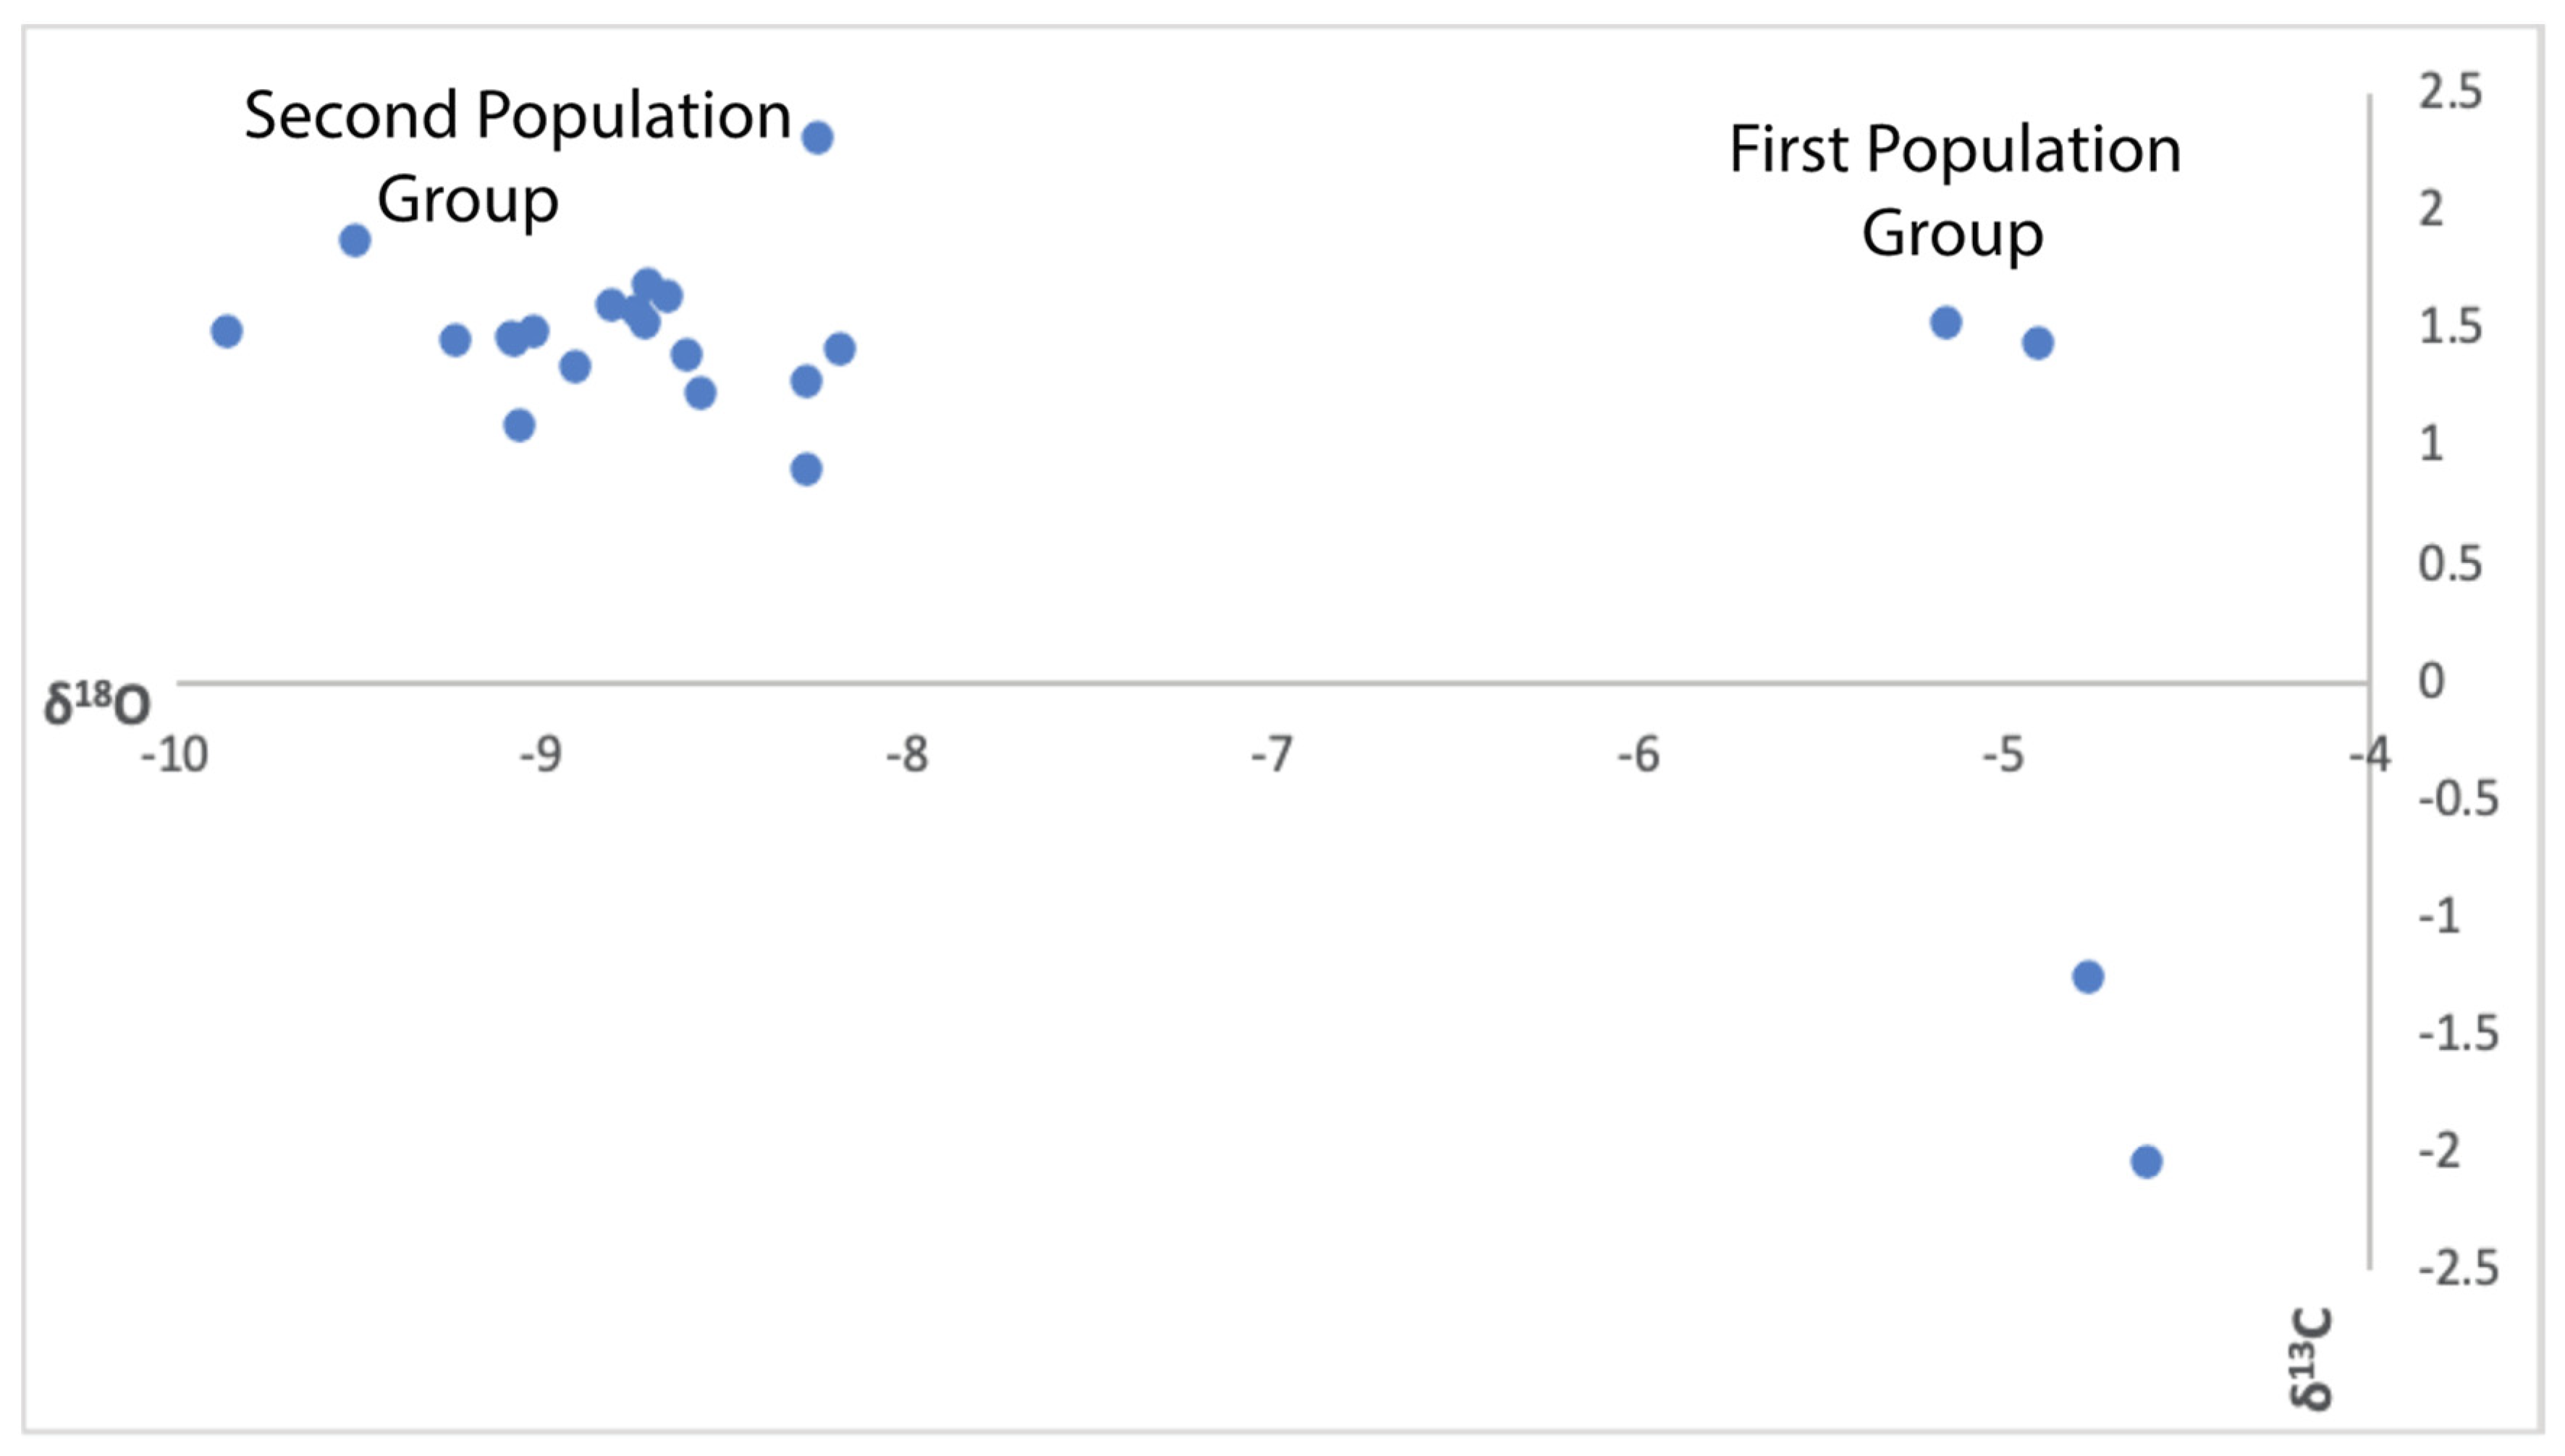Click the 2.5 tick label on the y-axis

(2449, 92)
